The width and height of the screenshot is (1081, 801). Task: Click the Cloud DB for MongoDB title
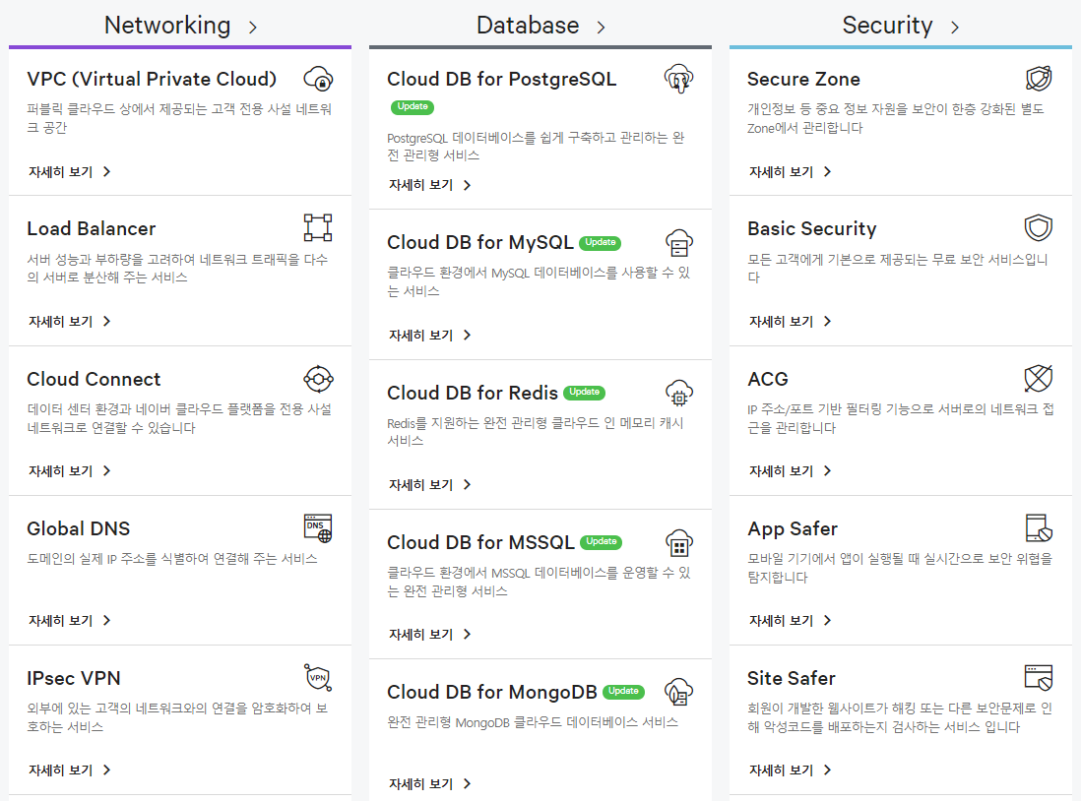tap(492, 692)
